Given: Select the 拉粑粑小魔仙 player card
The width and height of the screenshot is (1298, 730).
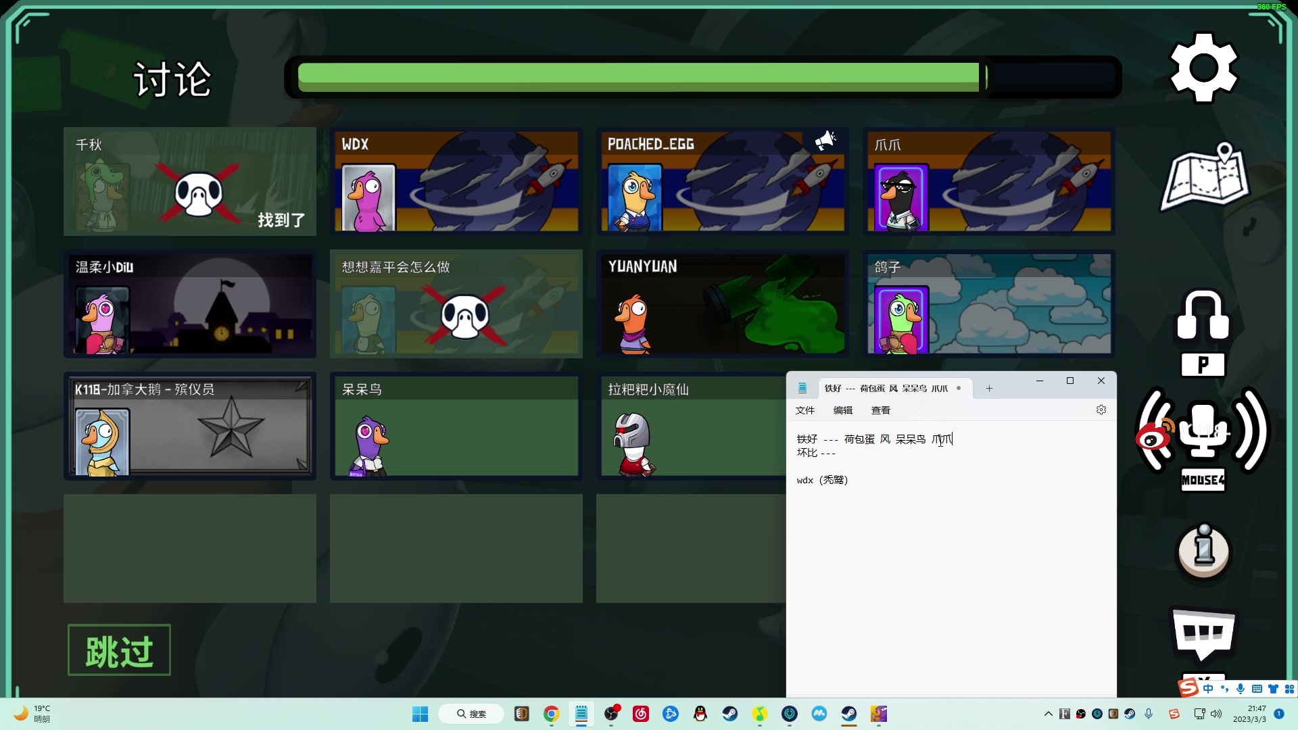Looking at the screenshot, I should pyautogui.click(x=691, y=426).
